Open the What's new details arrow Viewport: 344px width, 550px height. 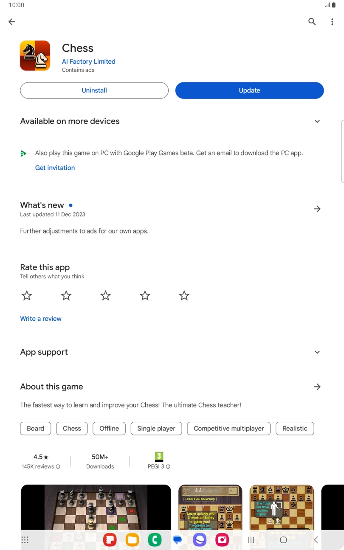point(317,209)
